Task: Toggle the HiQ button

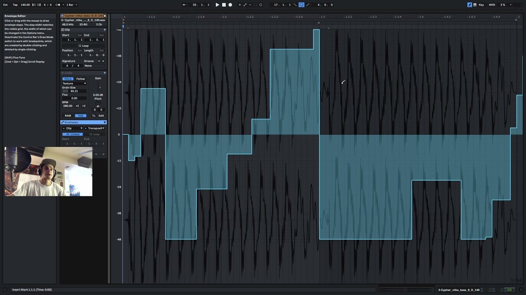Action: coord(81,116)
